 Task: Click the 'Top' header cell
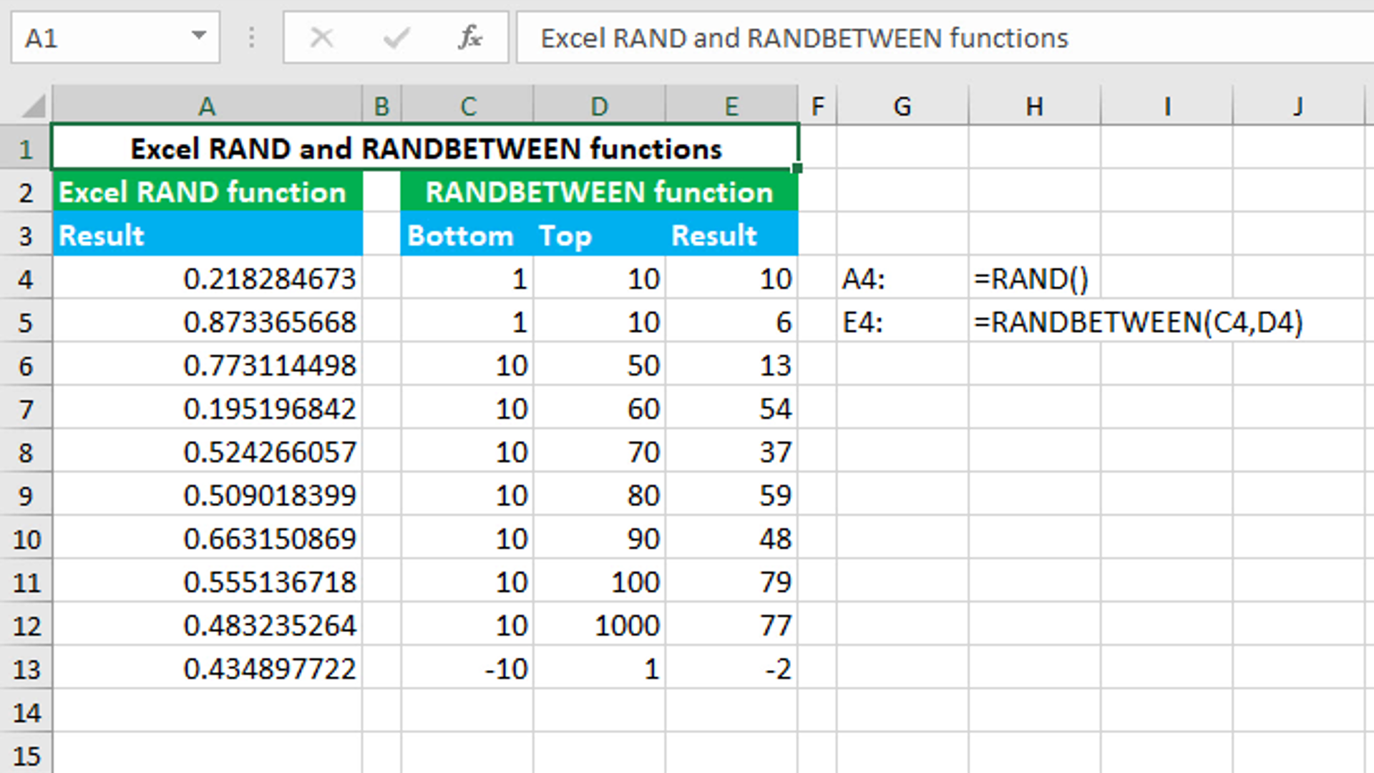pyautogui.click(x=599, y=235)
